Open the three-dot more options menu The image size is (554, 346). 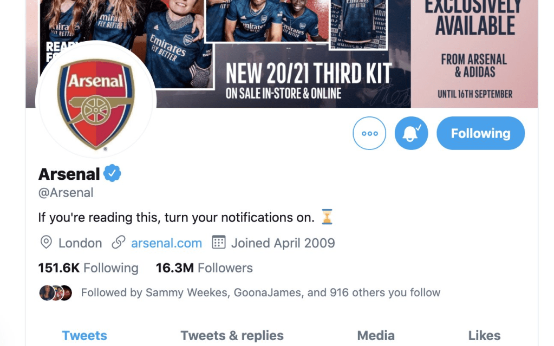tap(369, 133)
